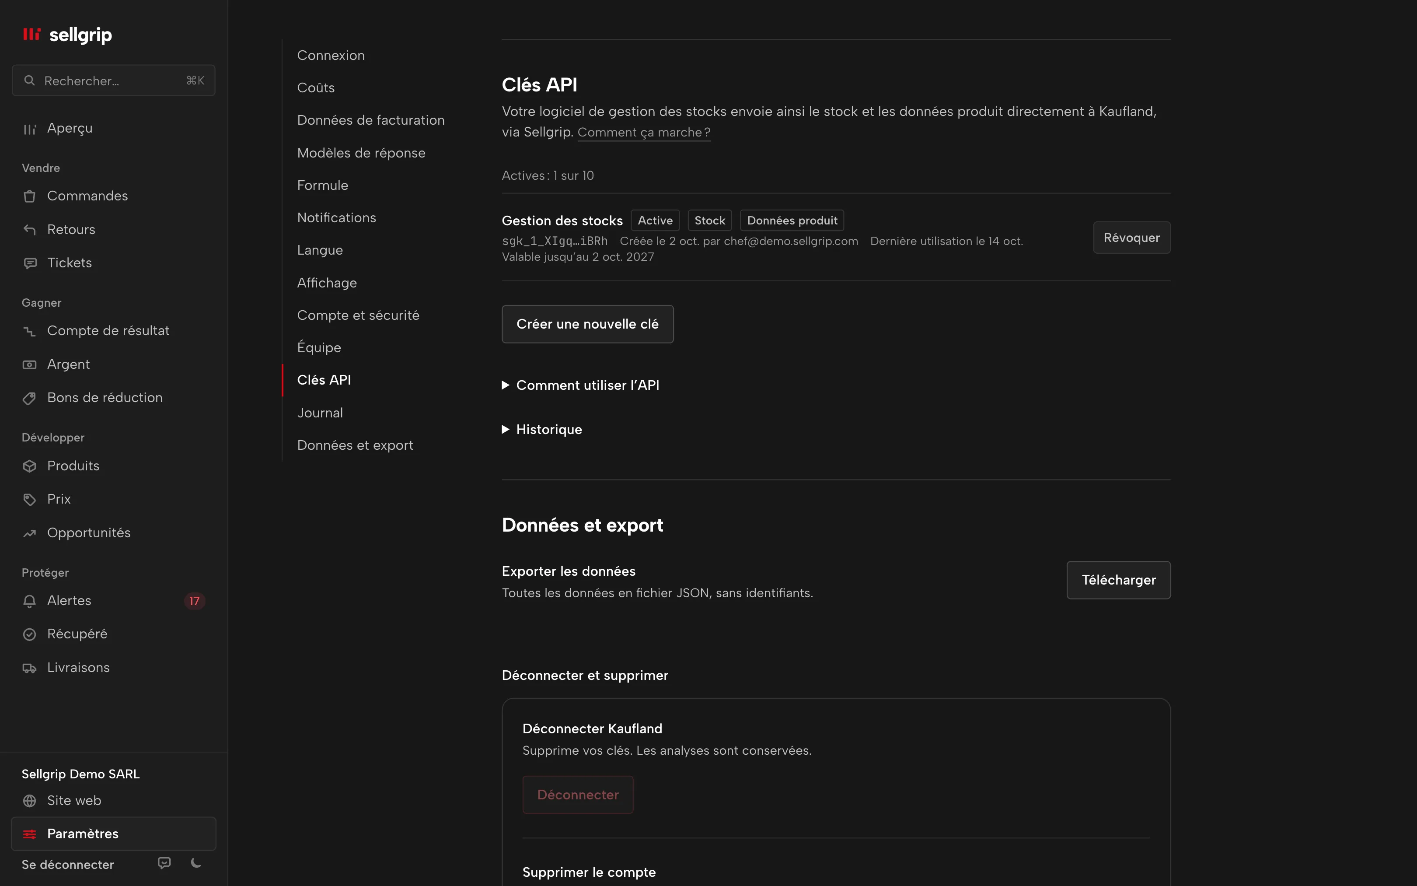Focus the Rechercher search field
This screenshot has height=886, width=1417.
click(x=114, y=80)
